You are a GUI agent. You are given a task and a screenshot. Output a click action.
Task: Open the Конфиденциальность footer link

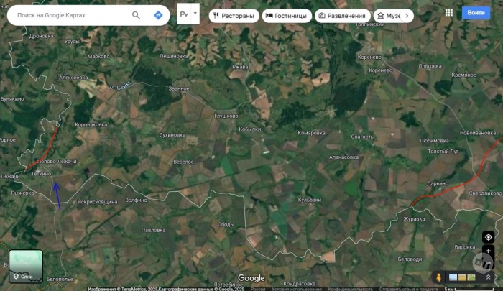(x=351, y=289)
